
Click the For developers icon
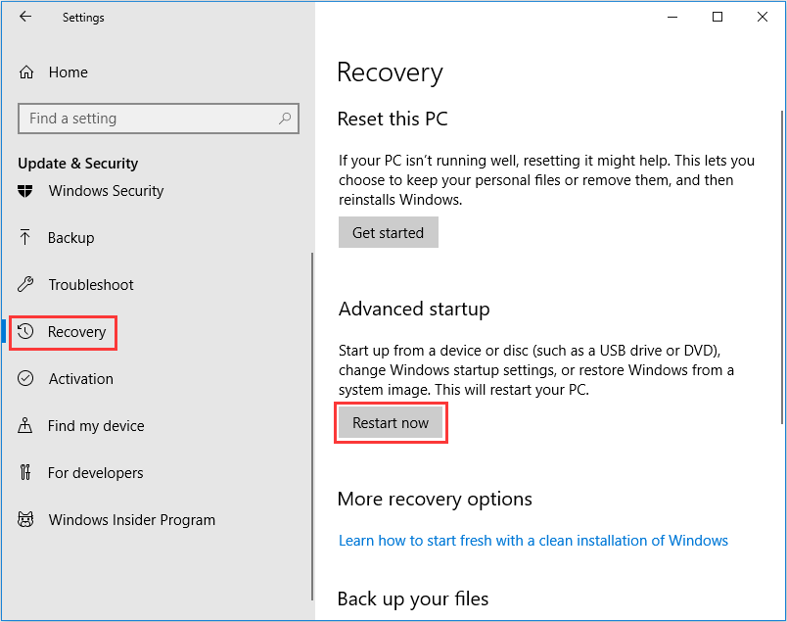[x=27, y=473]
